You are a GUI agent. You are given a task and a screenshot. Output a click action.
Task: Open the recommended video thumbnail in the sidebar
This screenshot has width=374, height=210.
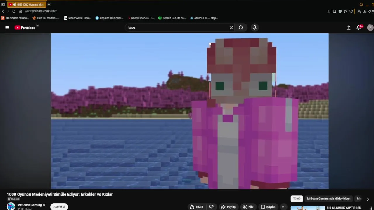[x=308, y=208]
